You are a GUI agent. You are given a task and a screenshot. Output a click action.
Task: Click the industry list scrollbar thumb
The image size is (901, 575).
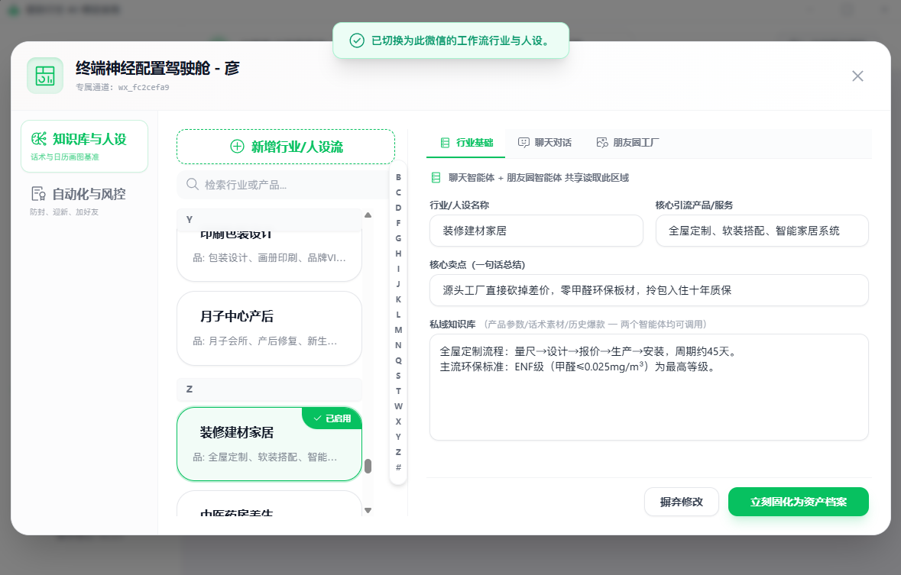coord(368,464)
